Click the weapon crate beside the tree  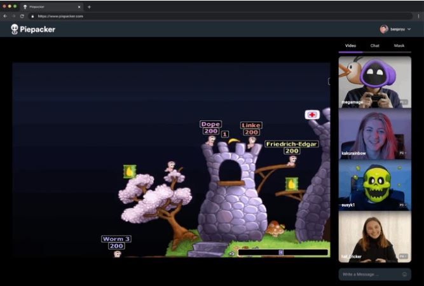(x=130, y=172)
